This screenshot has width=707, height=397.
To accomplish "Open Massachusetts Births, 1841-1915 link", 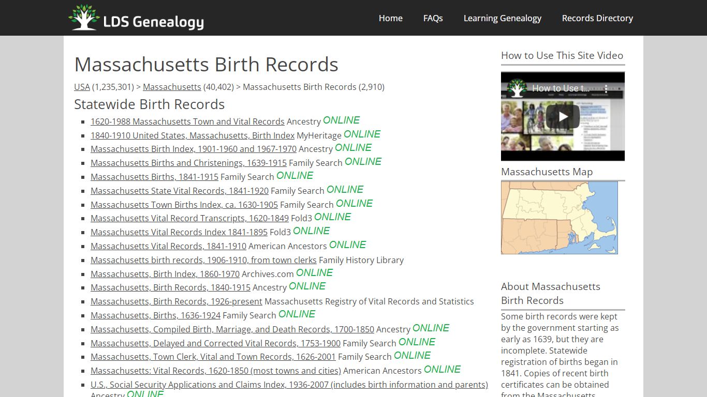I will (154, 177).
